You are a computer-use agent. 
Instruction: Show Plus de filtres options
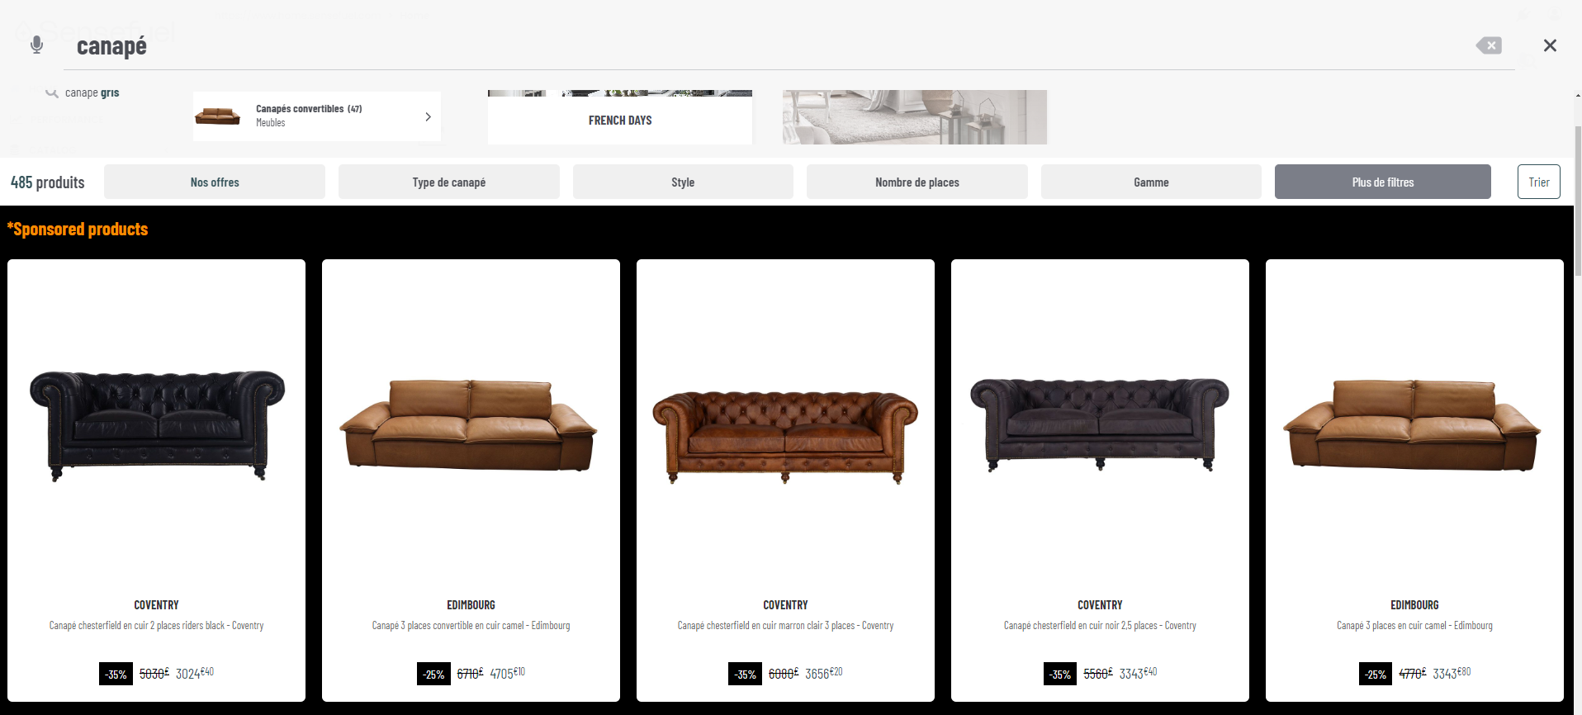[1383, 182]
